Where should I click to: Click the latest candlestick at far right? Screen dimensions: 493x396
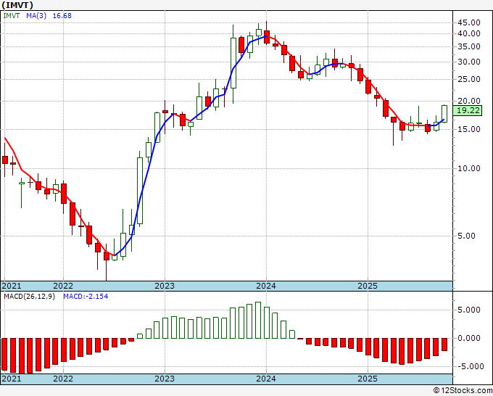pyautogui.click(x=444, y=112)
